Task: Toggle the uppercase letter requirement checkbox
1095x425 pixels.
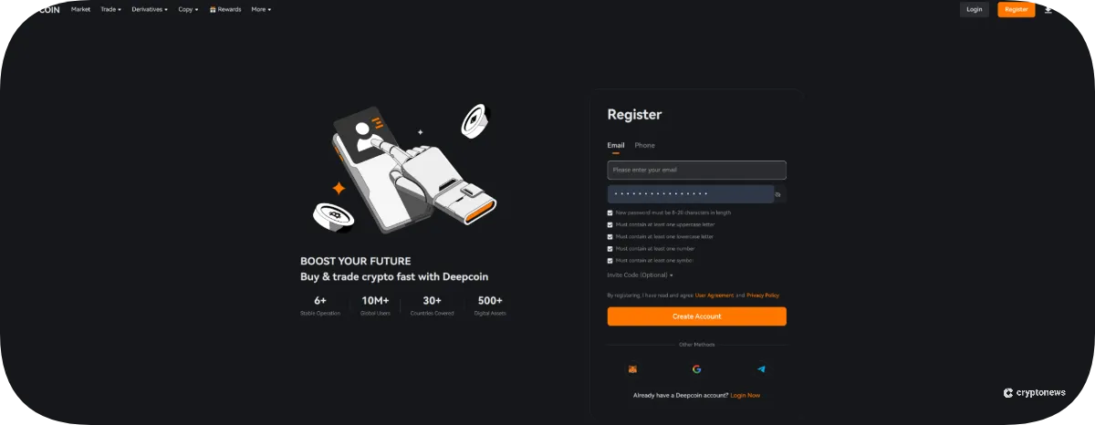Action: tap(610, 224)
